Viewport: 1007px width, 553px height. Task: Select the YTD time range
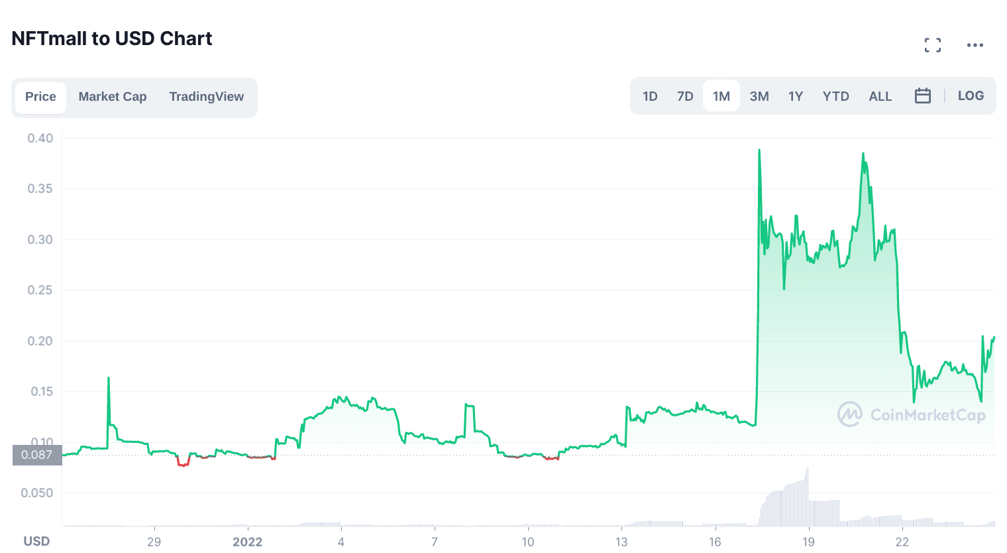coord(835,96)
